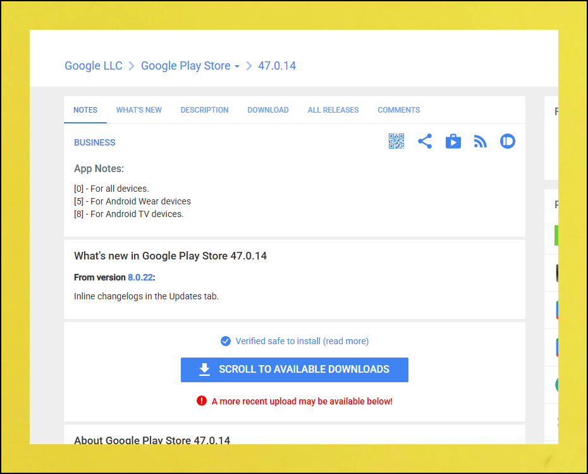Go to the ALL RELEASES tab
Viewport: 588px width, 474px height.
(x=333, y=110)
